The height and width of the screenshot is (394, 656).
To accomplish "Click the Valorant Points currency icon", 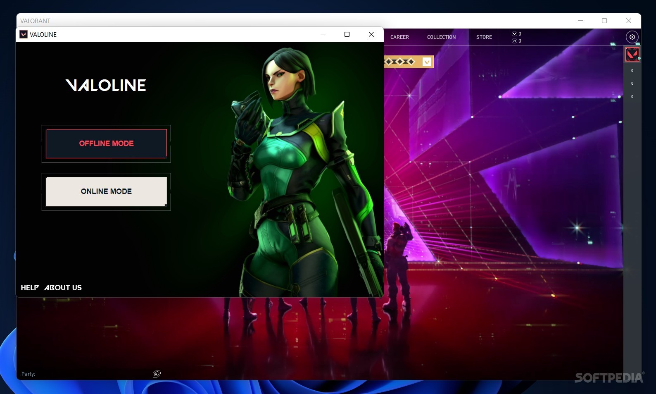I will click(x=514, y=34).
